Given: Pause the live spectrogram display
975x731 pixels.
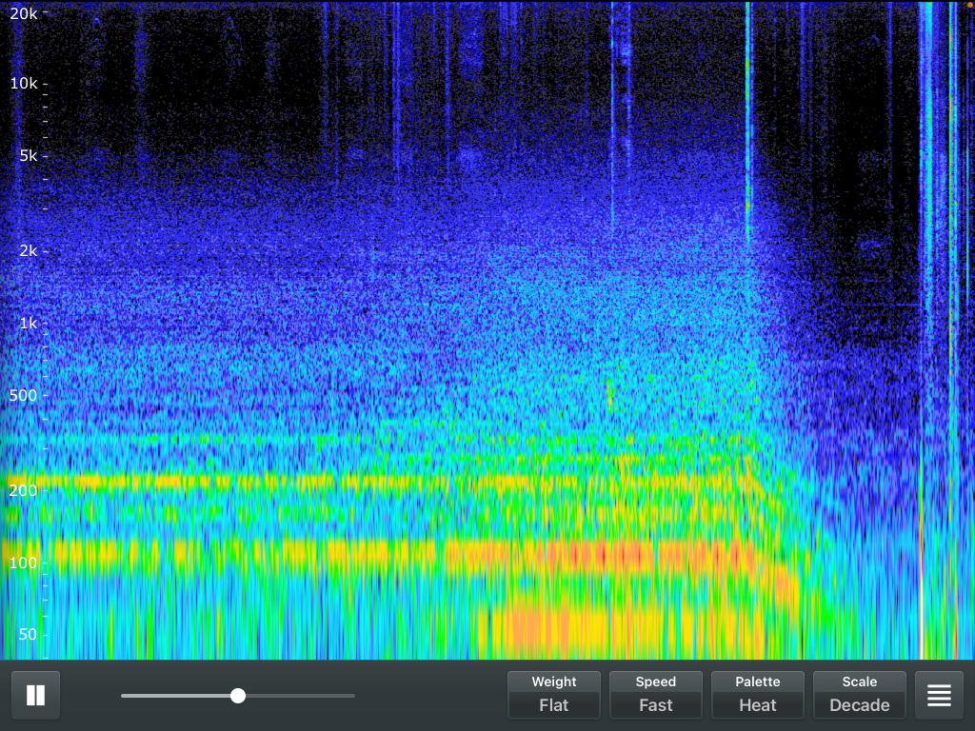Looking at the screenshot, I should click(x=35, y=695).
